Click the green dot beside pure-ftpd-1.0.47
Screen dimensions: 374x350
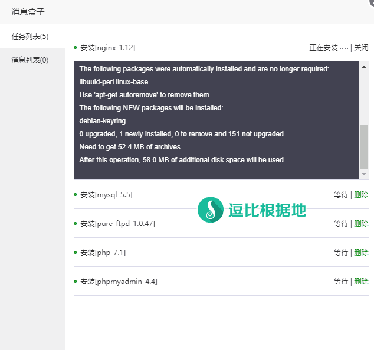(76, 223)
